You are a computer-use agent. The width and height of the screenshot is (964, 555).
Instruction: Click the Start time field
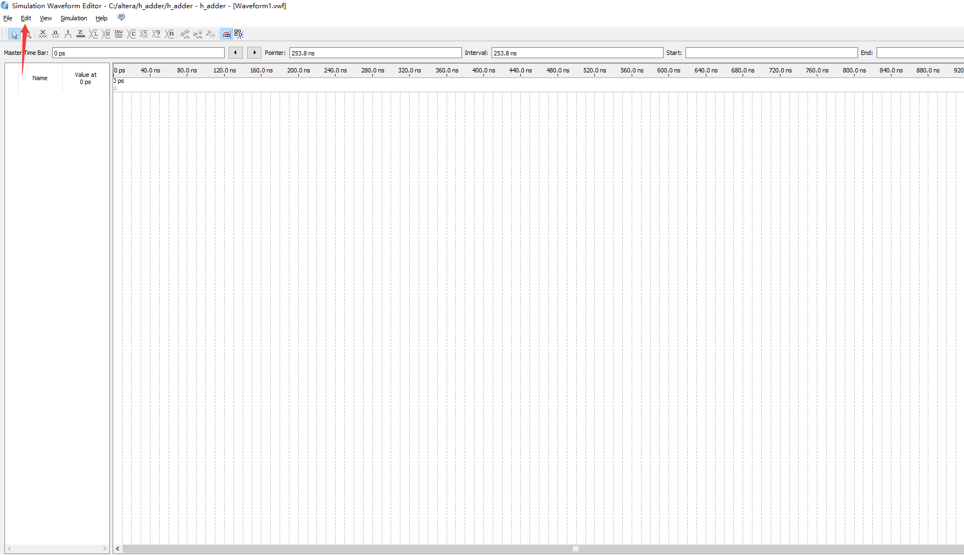(772, 53)
